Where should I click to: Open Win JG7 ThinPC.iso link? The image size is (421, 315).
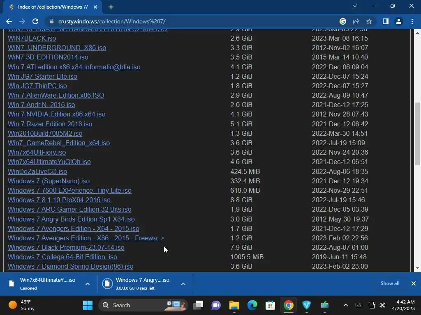37,86
